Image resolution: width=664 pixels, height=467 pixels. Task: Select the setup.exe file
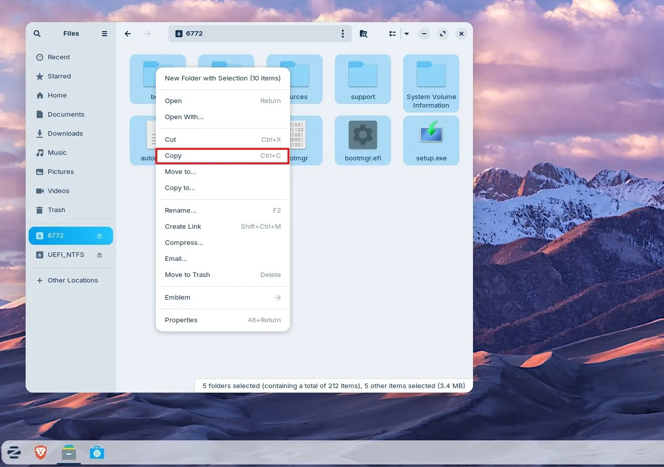pos(431,140)
